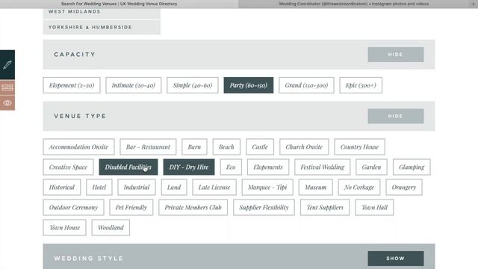Screen dimensions: 478x269
Task: Hide the Venue Type section
Action: click(395, 117)
